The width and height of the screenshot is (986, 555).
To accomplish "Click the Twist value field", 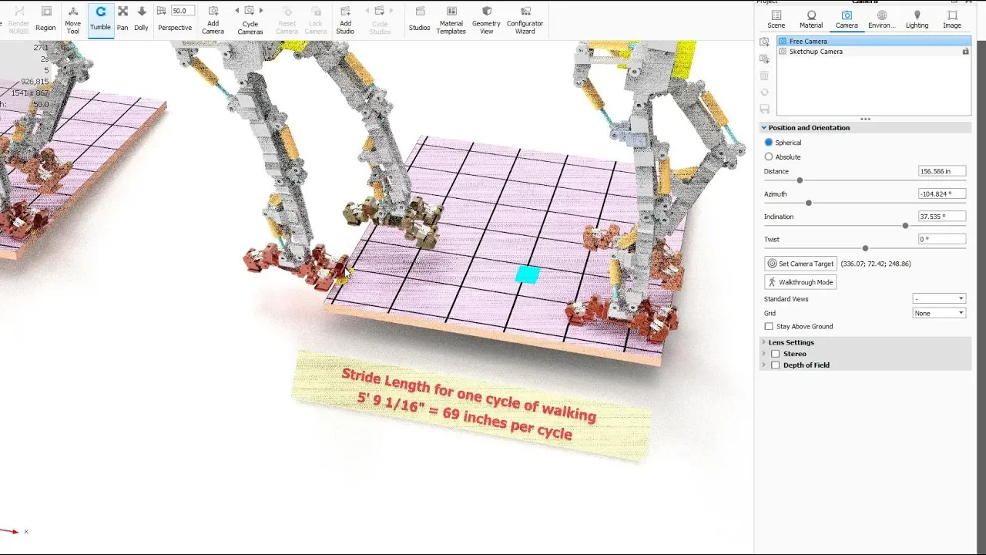I will tap(942, 239).
